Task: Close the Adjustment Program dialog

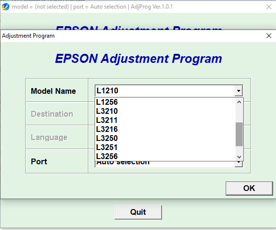Action: [x=269, y=36]
